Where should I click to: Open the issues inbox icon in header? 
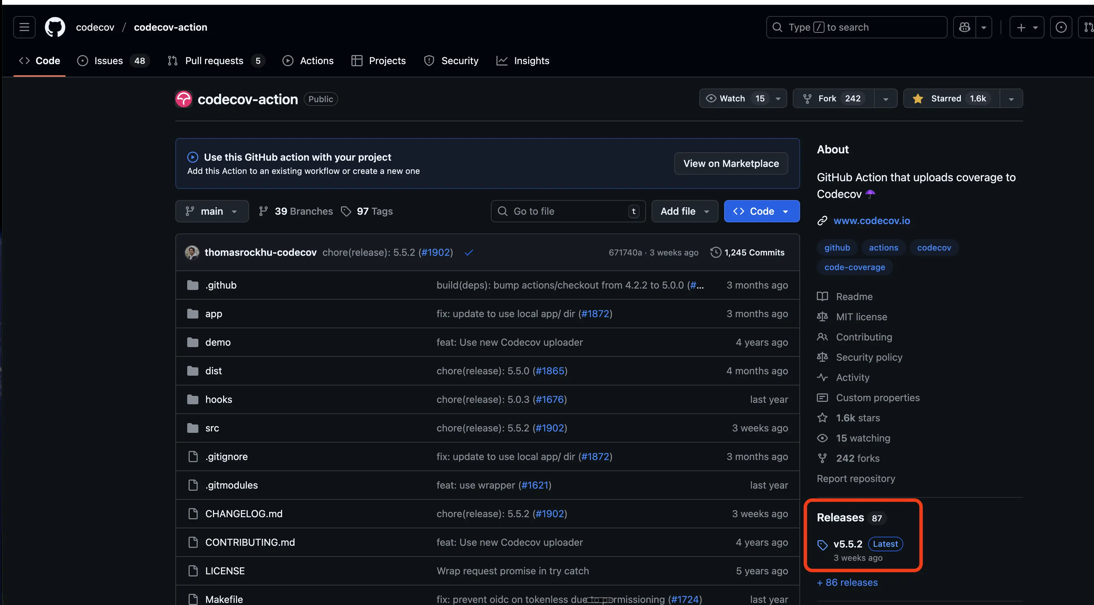(x=1061, y=27)
